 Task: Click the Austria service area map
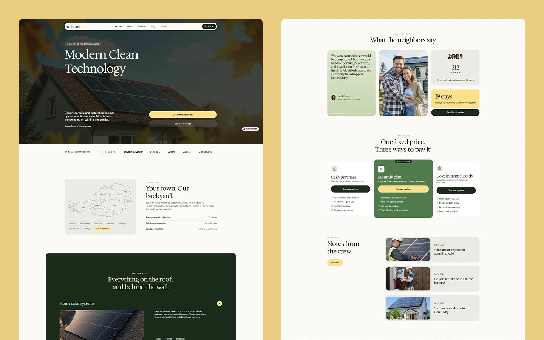coord(100,200)
